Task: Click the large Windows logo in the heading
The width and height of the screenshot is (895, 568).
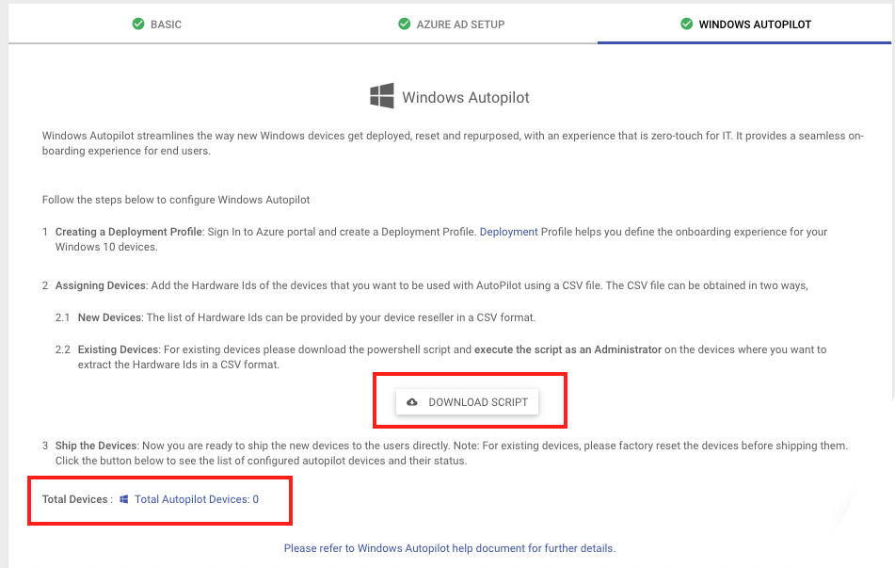Action: pos(382,95)
